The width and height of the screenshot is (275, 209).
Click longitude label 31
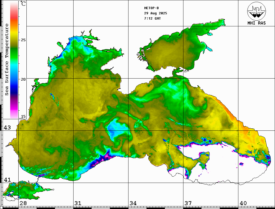[x=78, y=203]
